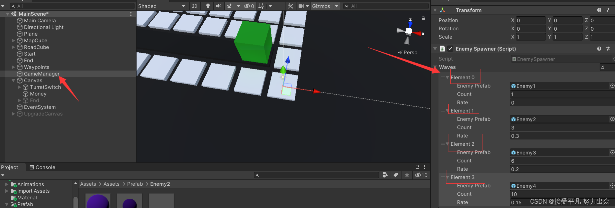Open the Shaded draw mode dropdown
The image size is (615, 208).
tap(162, 6)
